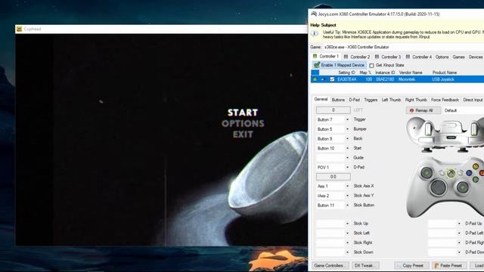Viewport: 484px width, 272px height.
Task: Switch to the Left Thumb sub-tab
Action: 391,100
